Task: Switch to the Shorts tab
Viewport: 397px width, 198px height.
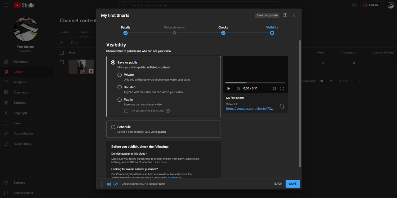Action: tap(84, 32)
